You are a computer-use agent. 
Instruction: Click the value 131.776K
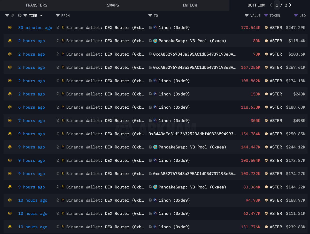[251, 227]
